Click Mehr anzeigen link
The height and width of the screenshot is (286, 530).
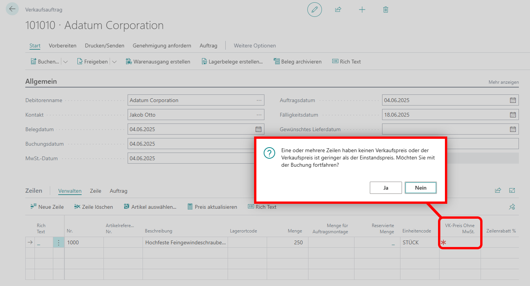pyautogui.click(x=504, y=82)
